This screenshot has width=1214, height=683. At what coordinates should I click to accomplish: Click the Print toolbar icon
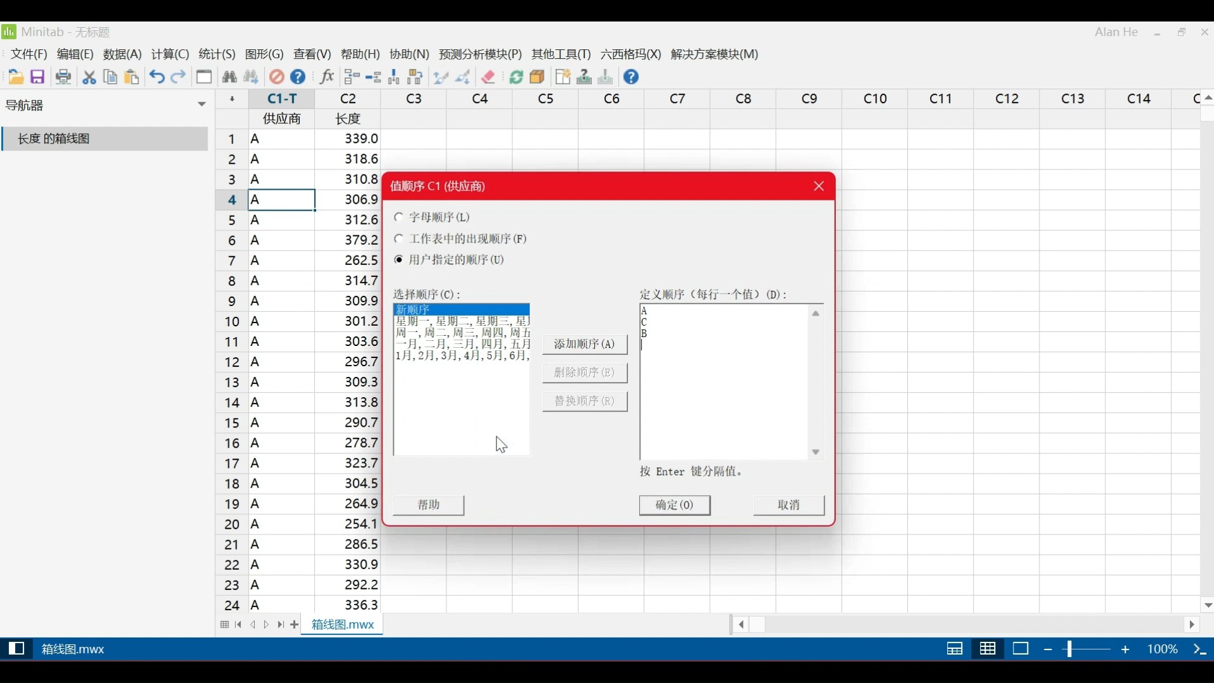[63, 77]
